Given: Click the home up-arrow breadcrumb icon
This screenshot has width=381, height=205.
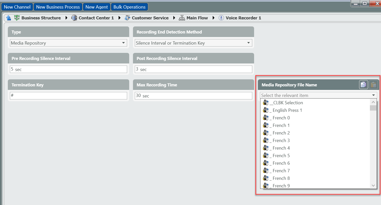Looking at the screenshot, I should point(9,18).
